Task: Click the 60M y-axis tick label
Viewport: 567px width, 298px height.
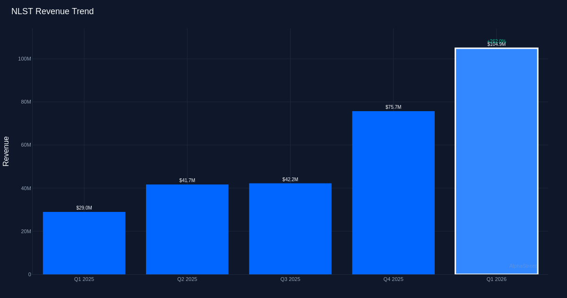Action: pos(26,145)
